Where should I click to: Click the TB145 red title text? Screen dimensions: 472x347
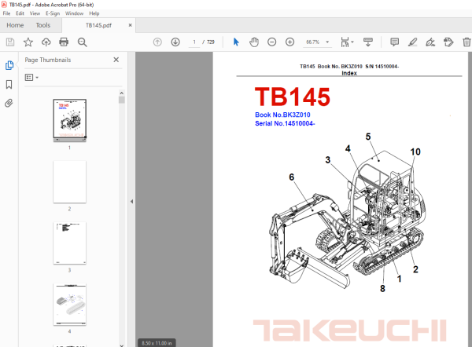coord(293,97)
